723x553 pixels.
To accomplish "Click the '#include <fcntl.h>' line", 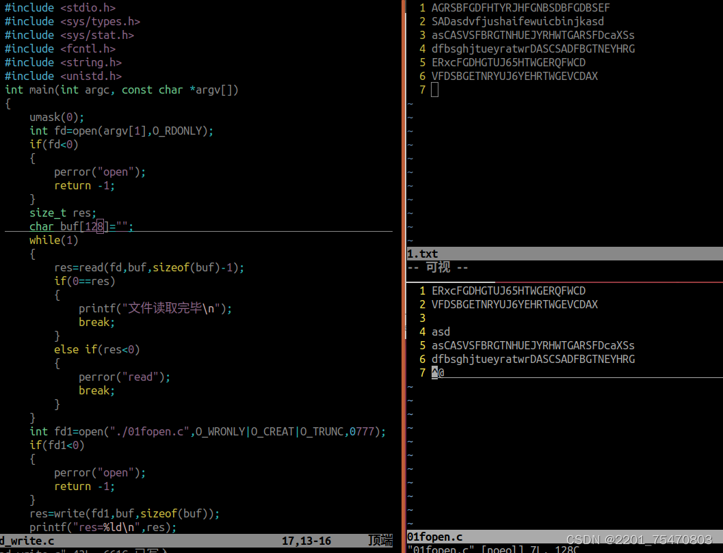I will tap(60, 49).
